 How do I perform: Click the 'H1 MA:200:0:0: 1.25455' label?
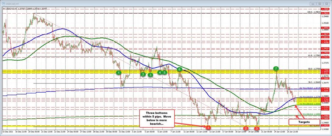tap(310, 104)
